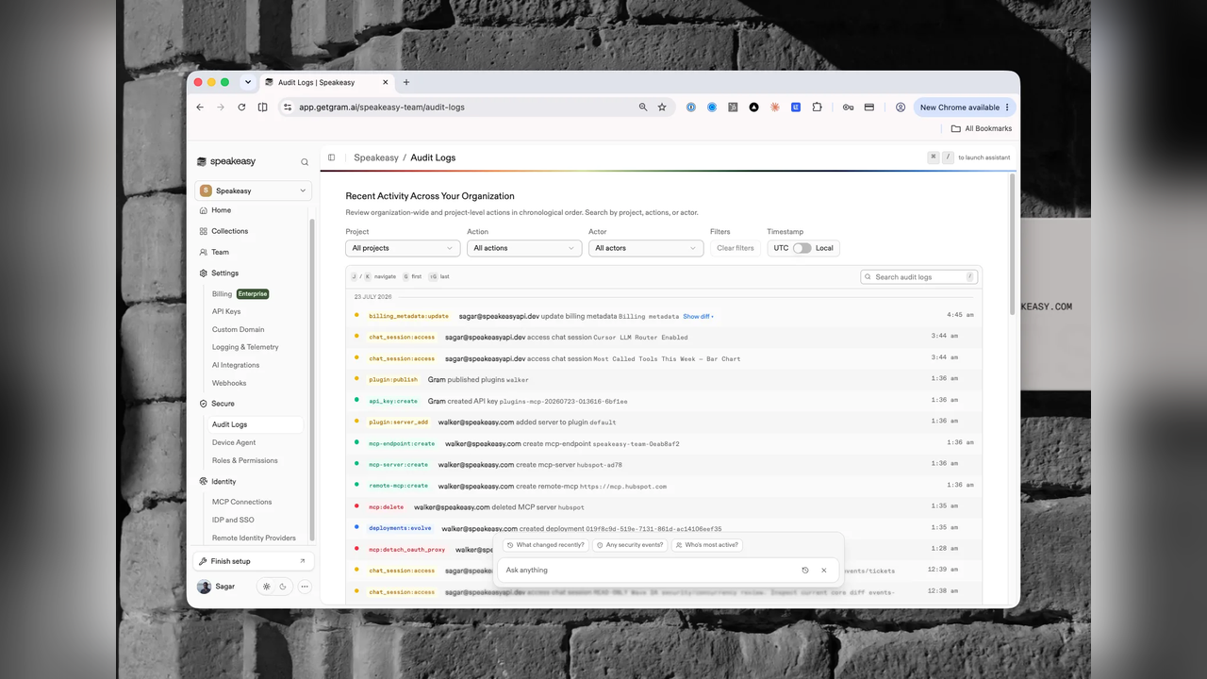Image resolution: width=1207 pixels, height=679 pixels.
Task: Click the Home icon in sidebar
Action: 204,210
